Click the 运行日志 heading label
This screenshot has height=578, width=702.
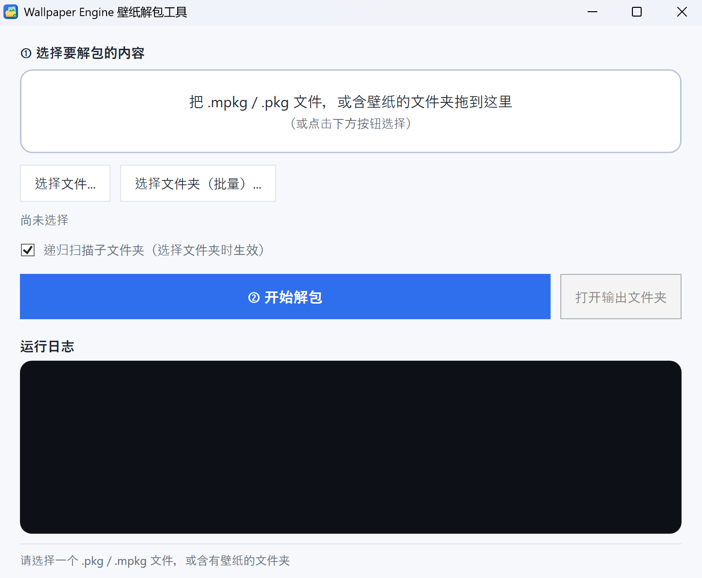(47, 347)
